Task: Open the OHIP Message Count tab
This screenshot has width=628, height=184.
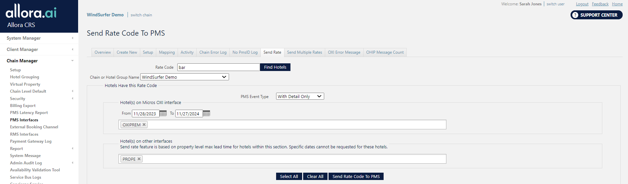Action: pos(385,52)
